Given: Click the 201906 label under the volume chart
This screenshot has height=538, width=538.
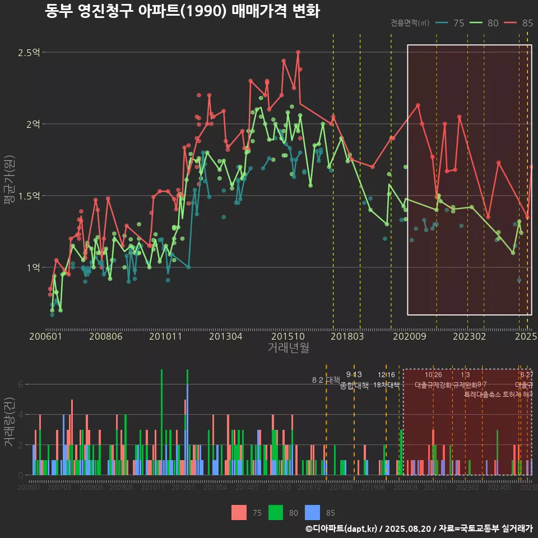Looking at the screenshot, I should [x=373, y=487].
